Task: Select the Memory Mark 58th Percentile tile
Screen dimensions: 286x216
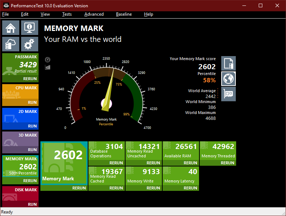Action: 20,166
